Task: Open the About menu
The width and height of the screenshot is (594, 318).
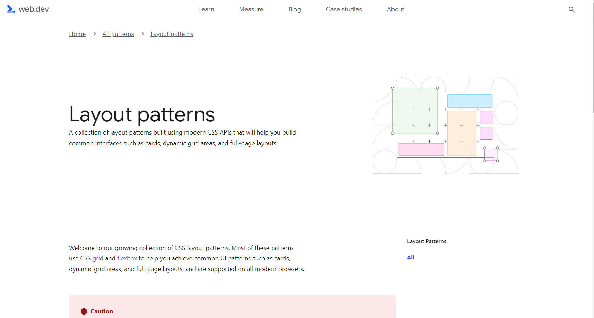Action: pos(395,9)
